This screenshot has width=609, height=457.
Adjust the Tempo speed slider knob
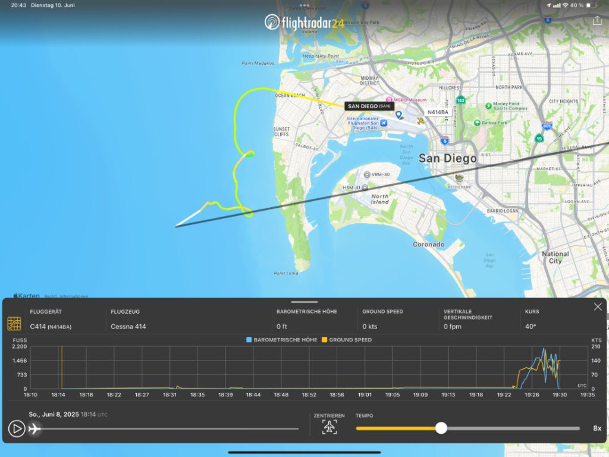tap(441, 428)
